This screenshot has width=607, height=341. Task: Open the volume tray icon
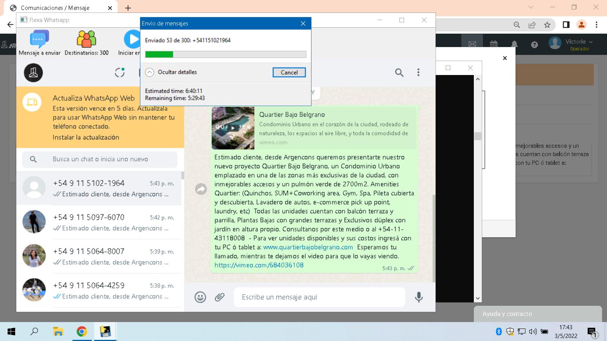pos(533,332)
